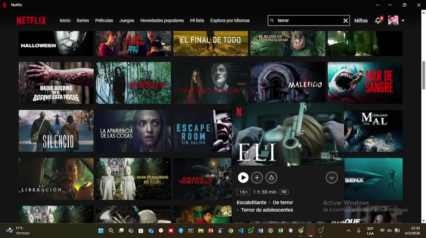Open Miss Peregrine thumbnail
The height and width of the screenshot is (238, 426).
coord(133,179)
